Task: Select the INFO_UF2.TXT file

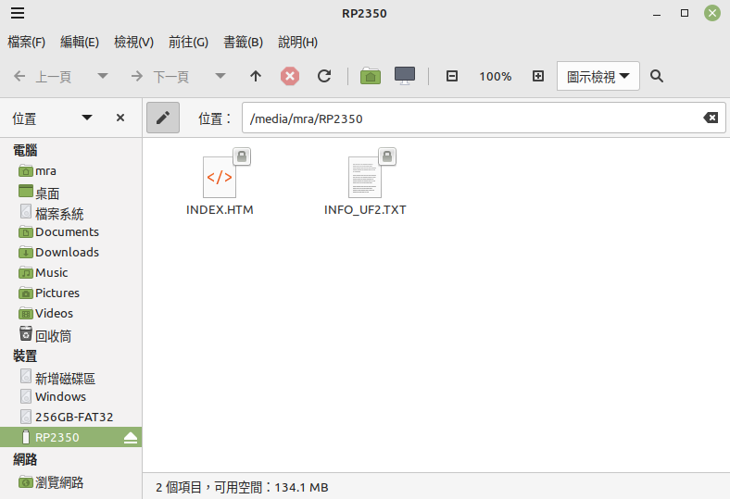Action: tap(365, 182)
